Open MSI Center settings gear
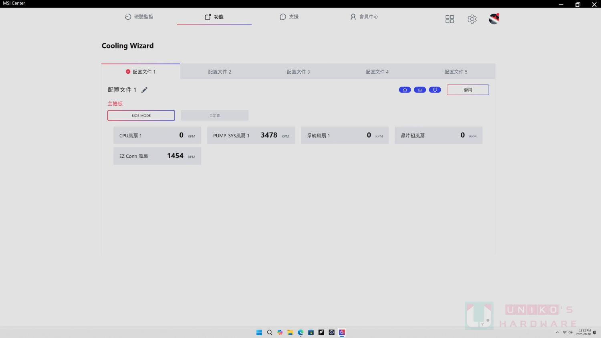The image size is (601, 338). [472, 19]
